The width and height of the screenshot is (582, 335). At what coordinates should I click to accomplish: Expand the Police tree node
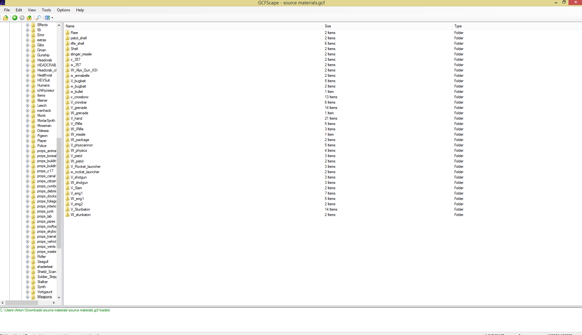click(x=27, y=146)
